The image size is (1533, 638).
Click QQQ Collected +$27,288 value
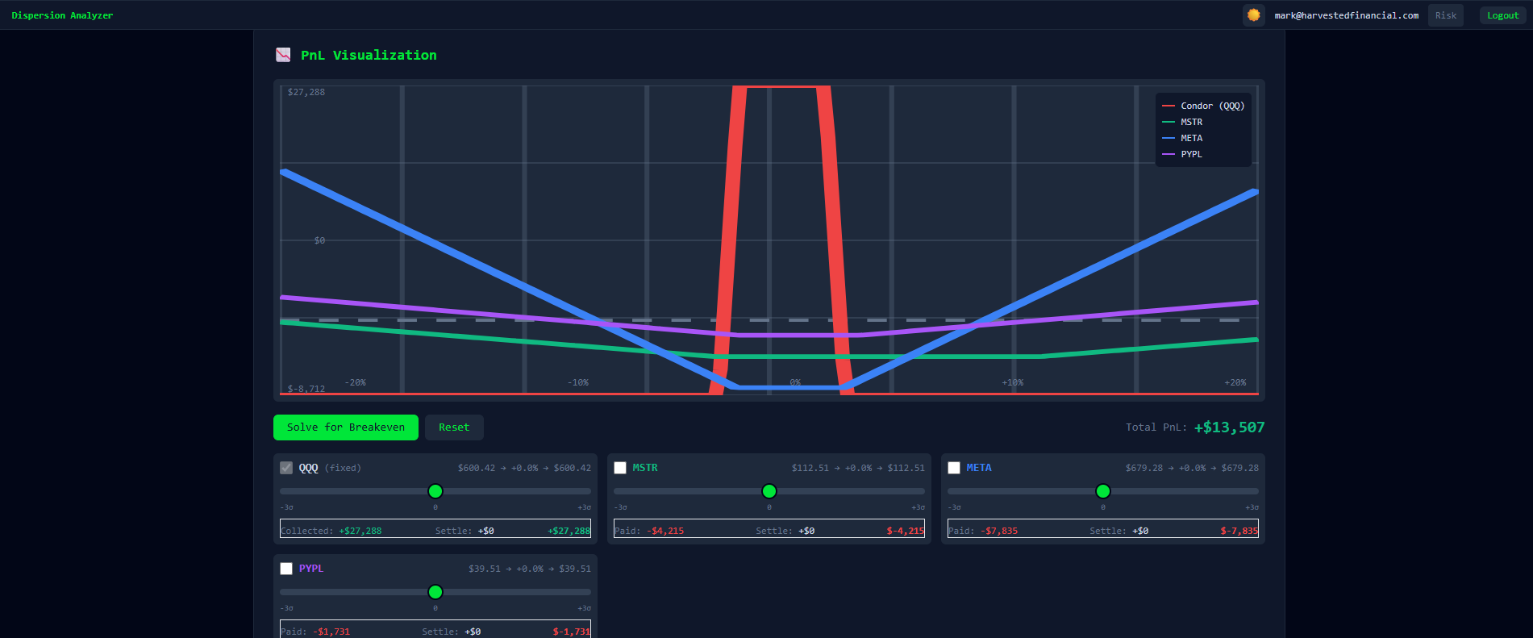tap(360, 531)
